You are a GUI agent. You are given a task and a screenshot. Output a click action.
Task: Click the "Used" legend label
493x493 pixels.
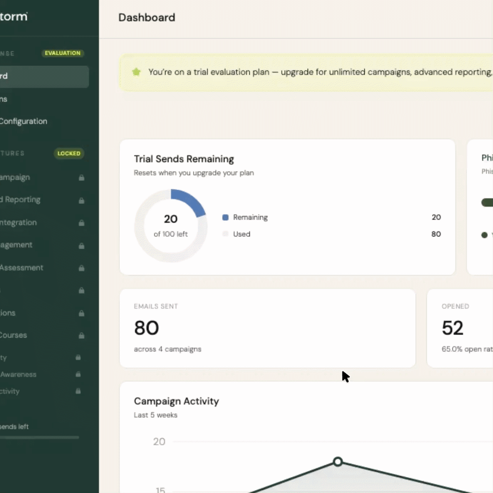coord(241,234)
